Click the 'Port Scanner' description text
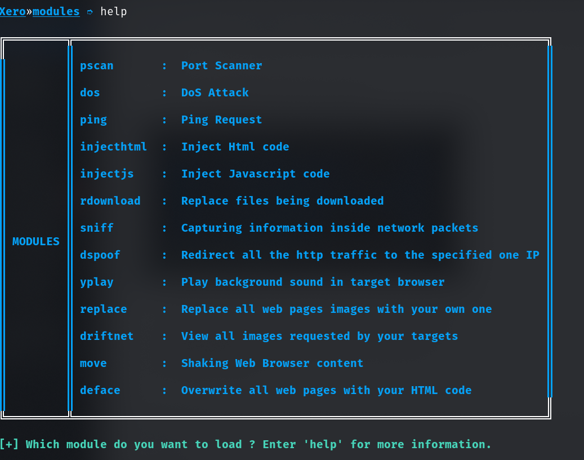This screenshot has height=460, width=584. 221,66
